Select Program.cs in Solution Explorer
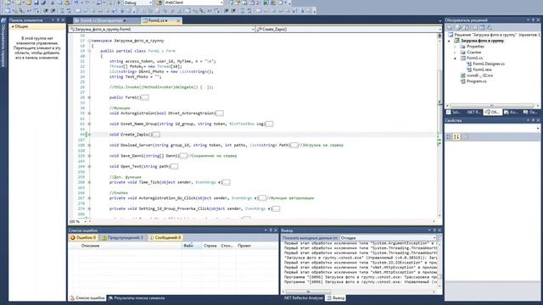This screenshot has width=543, height=305. tap(477, 81)
